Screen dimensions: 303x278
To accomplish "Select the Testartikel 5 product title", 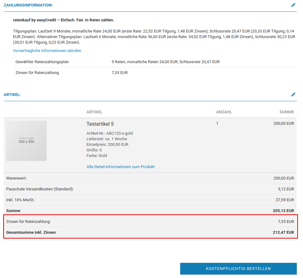I will pyautogui.click(x=100, y=124).
